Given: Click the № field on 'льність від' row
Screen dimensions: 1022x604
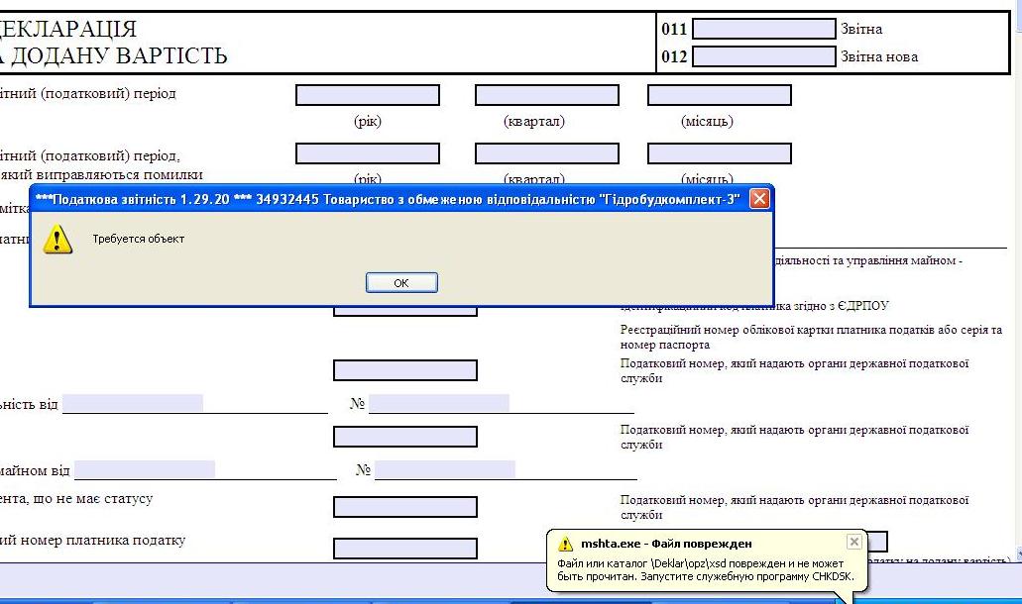Looking at the screenshot, I should [439, 403].
